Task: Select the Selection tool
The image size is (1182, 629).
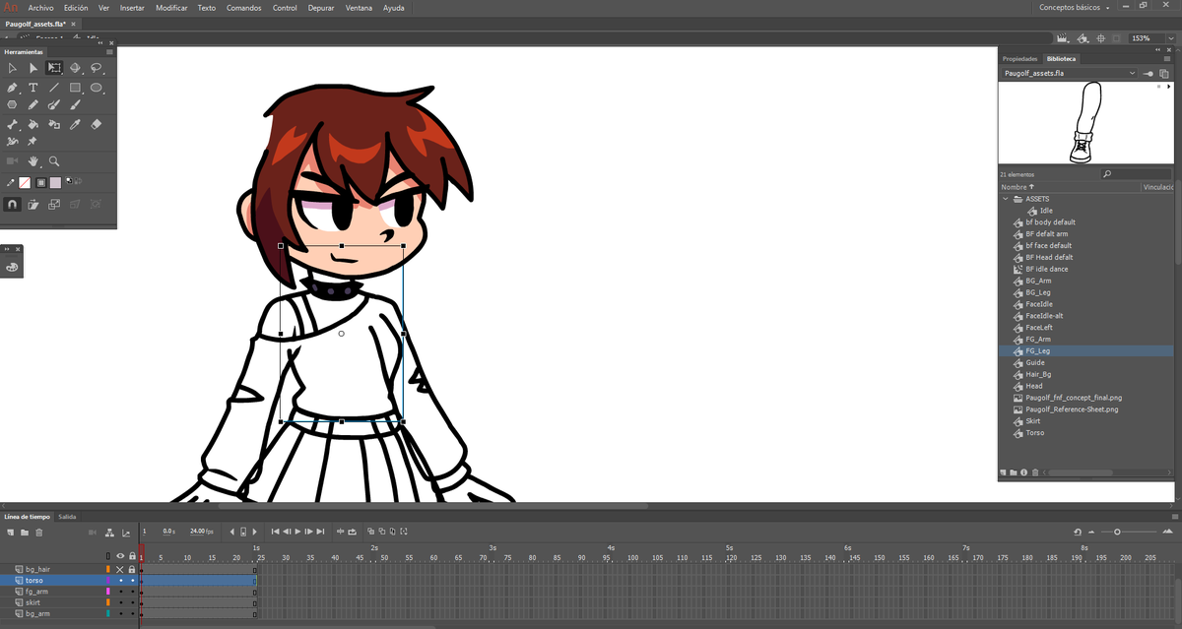Action: [12, 68]
